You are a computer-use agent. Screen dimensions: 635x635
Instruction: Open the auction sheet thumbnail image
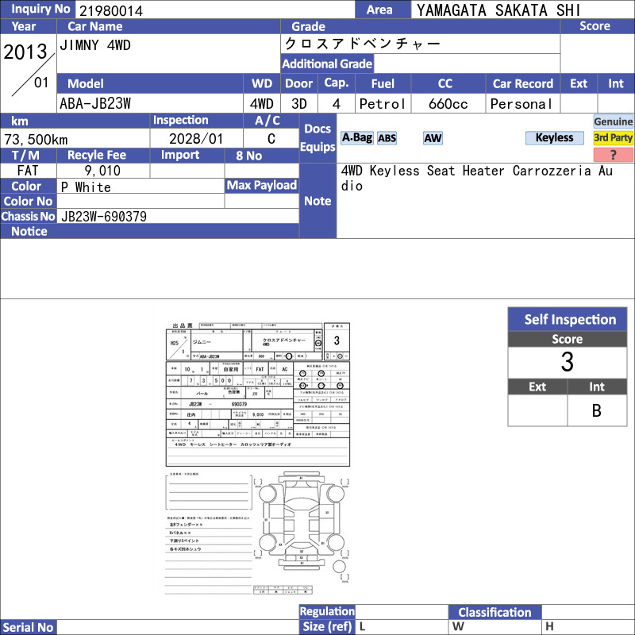click(x=257, y=459)
